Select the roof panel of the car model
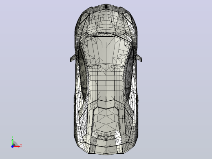 pos(106,83)
